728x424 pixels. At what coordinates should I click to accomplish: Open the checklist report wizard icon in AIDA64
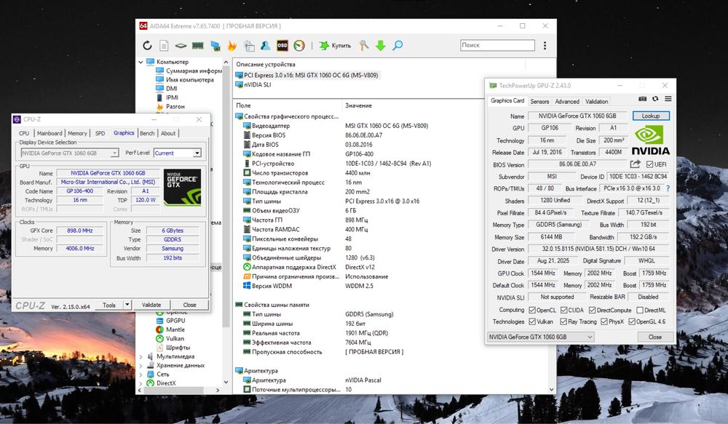point(249,46)
